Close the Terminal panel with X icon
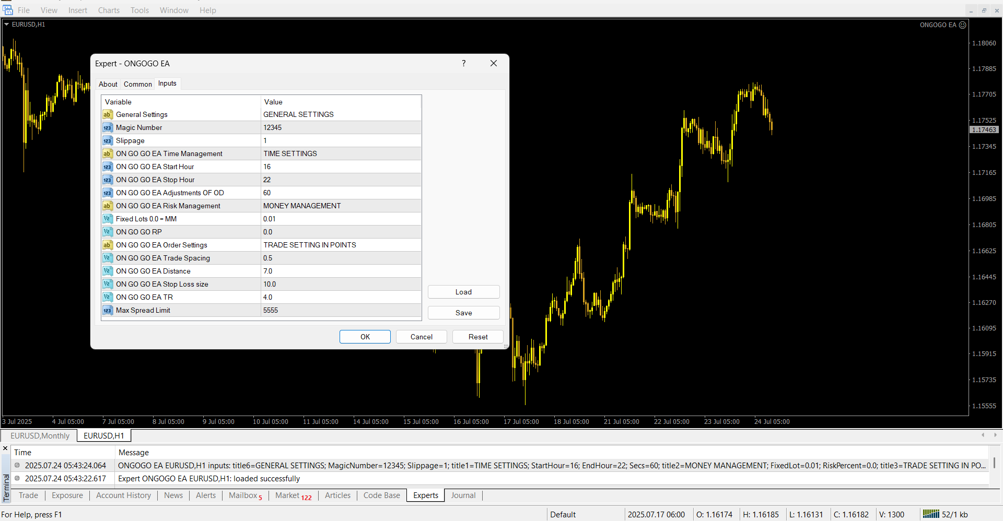This screenshot has height=521, width=1003. click(5, 448)
